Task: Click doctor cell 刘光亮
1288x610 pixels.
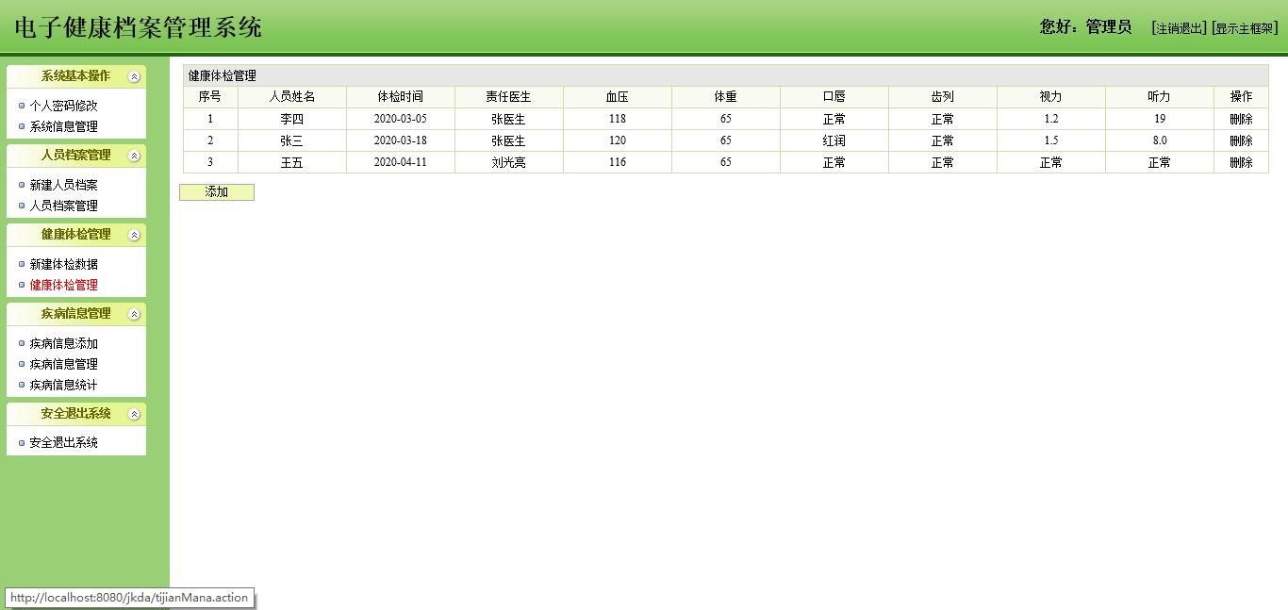Action: (x=509, y=162)
